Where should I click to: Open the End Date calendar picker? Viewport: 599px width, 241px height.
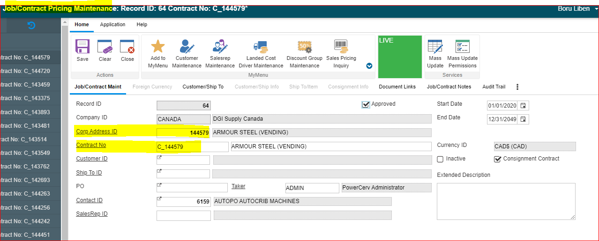[524, 119]
